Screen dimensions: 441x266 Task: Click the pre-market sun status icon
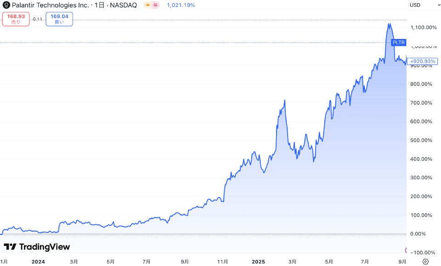(x=148, y=5)
